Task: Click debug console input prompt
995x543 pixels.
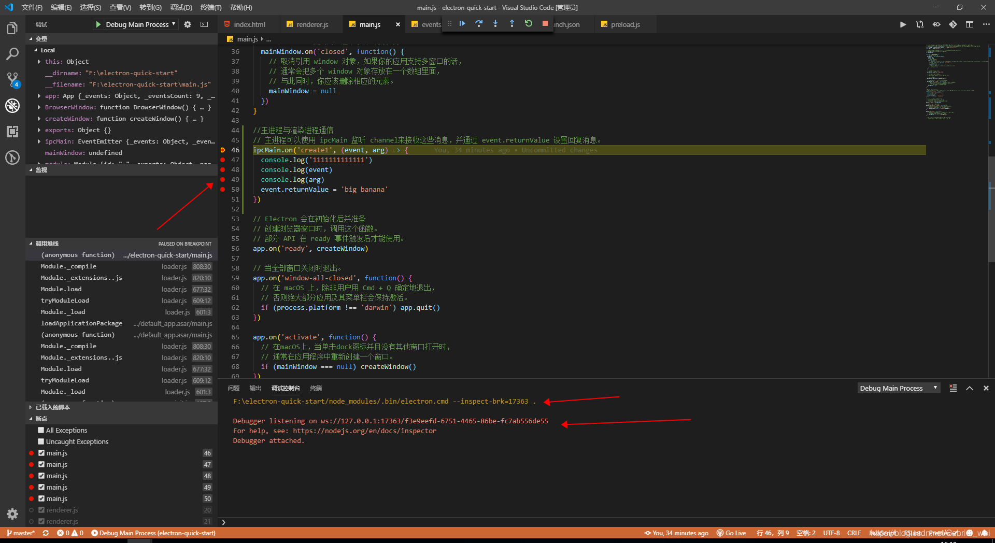Action: (606, 522)
